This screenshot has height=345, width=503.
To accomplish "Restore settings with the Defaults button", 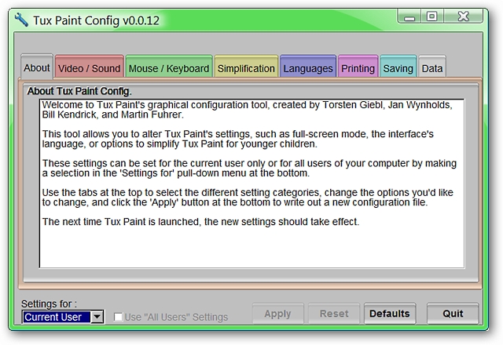I will (x=390, y=314).
